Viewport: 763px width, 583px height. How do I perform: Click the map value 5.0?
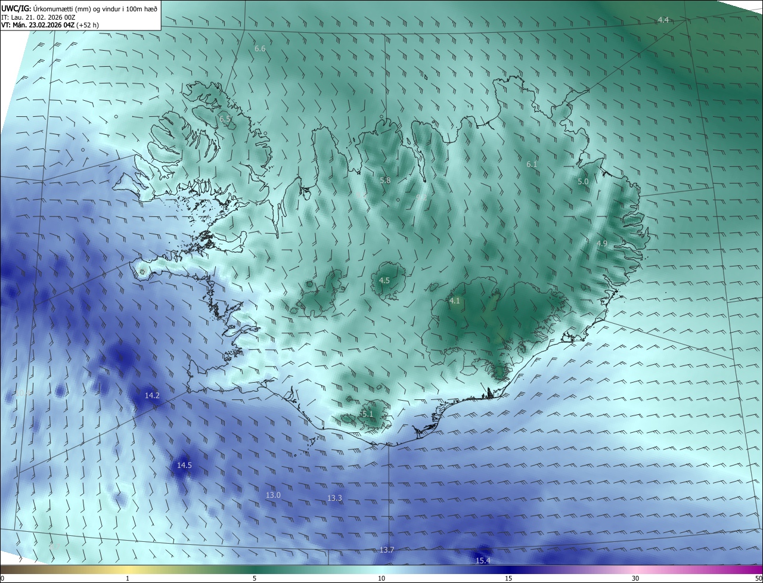tap(583, 181)
